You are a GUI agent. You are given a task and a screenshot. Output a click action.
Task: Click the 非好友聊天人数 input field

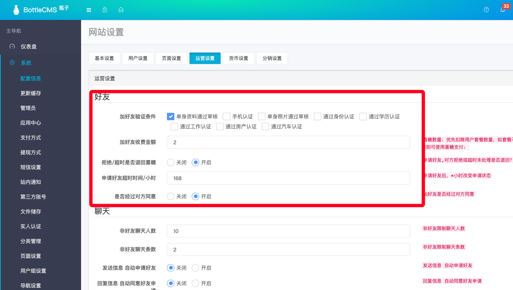(x=288, y=231)
